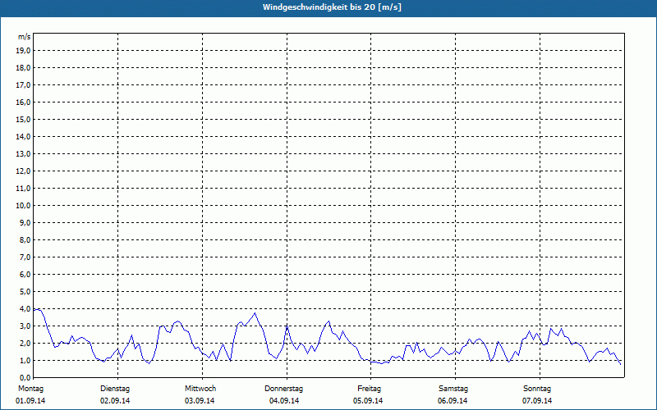The image size is (657, 410).
Task: Click the chart title "Windgeschwindigkeit bis 20 [m/s]"
Action: (332, 7)
